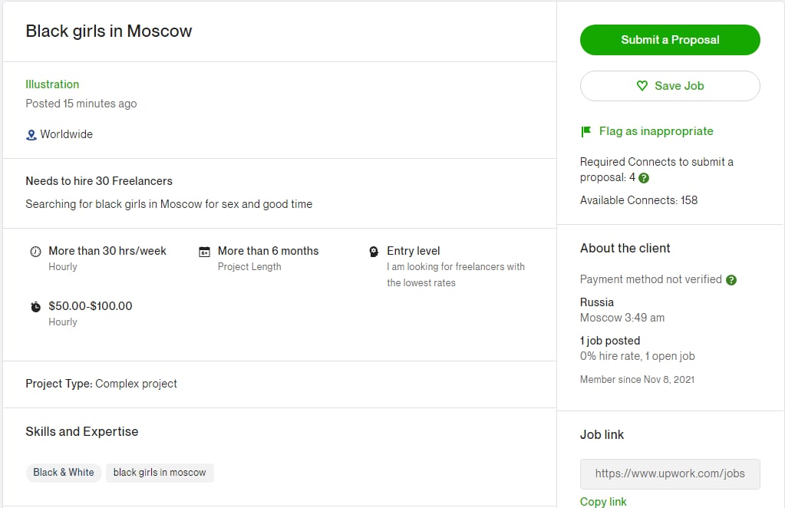Viewport: 785px width, 508px height.
Task: Click the More than 6 months text
Action: coord(269,251)
